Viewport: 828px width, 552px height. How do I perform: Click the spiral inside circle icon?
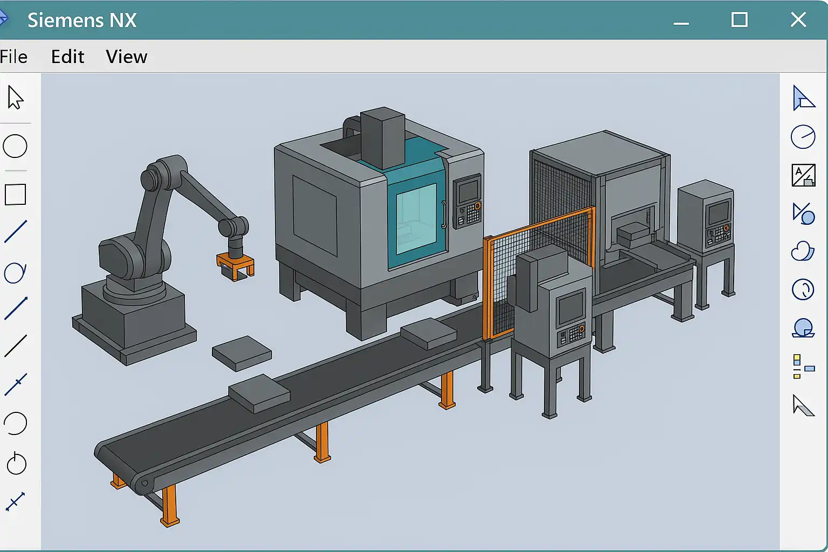click(x=803, y=289)
